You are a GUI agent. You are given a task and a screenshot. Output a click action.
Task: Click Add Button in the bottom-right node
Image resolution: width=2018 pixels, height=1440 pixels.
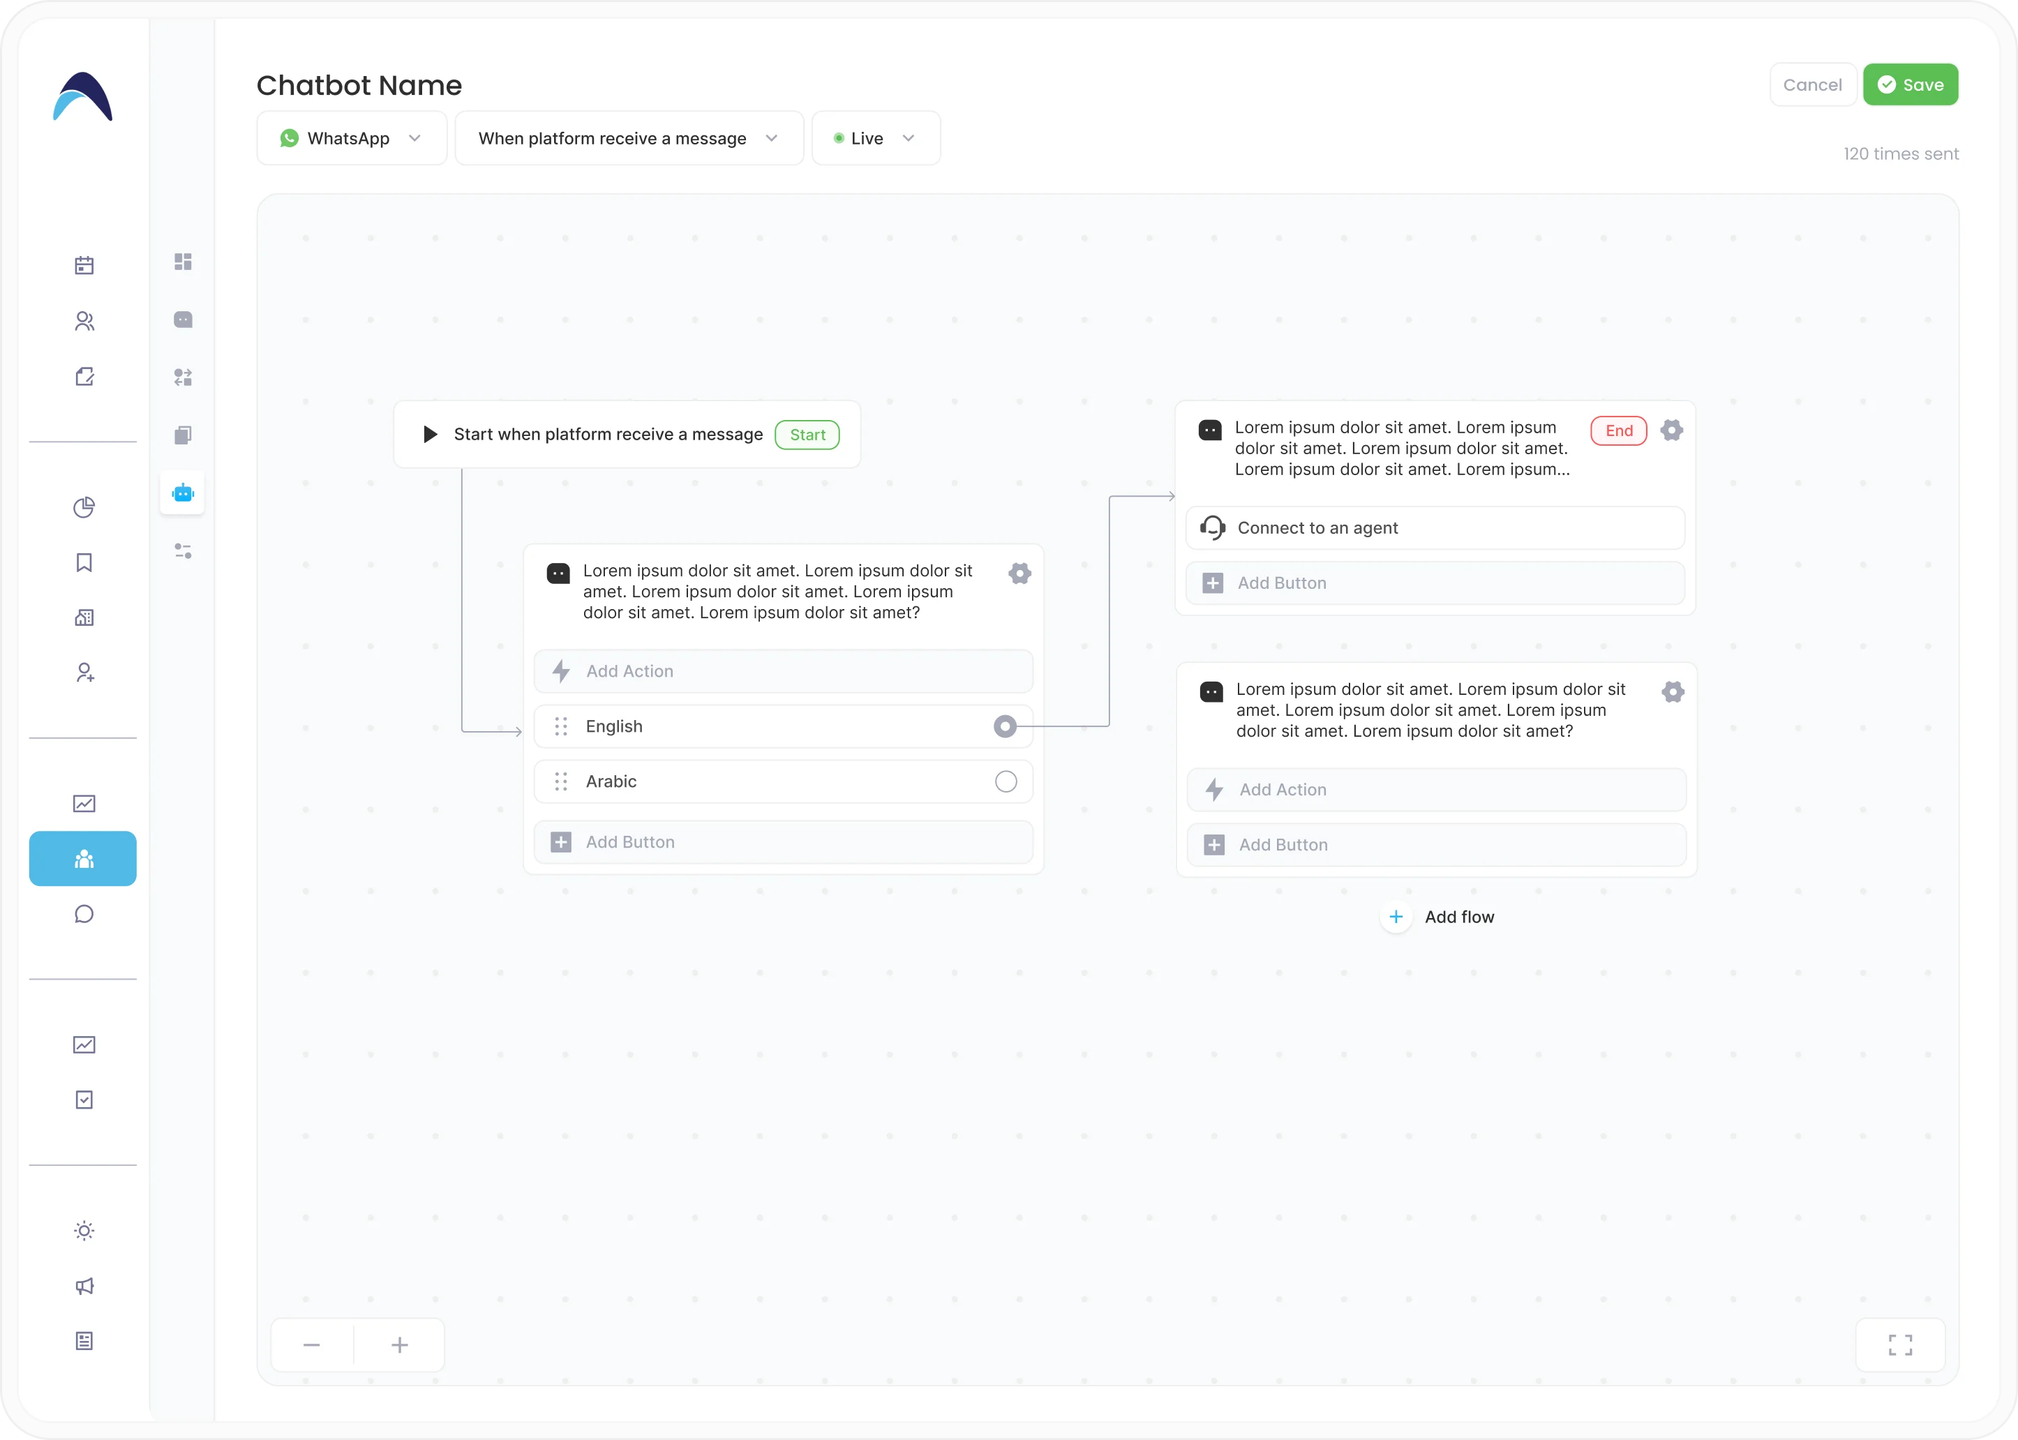pos(1436,845)
